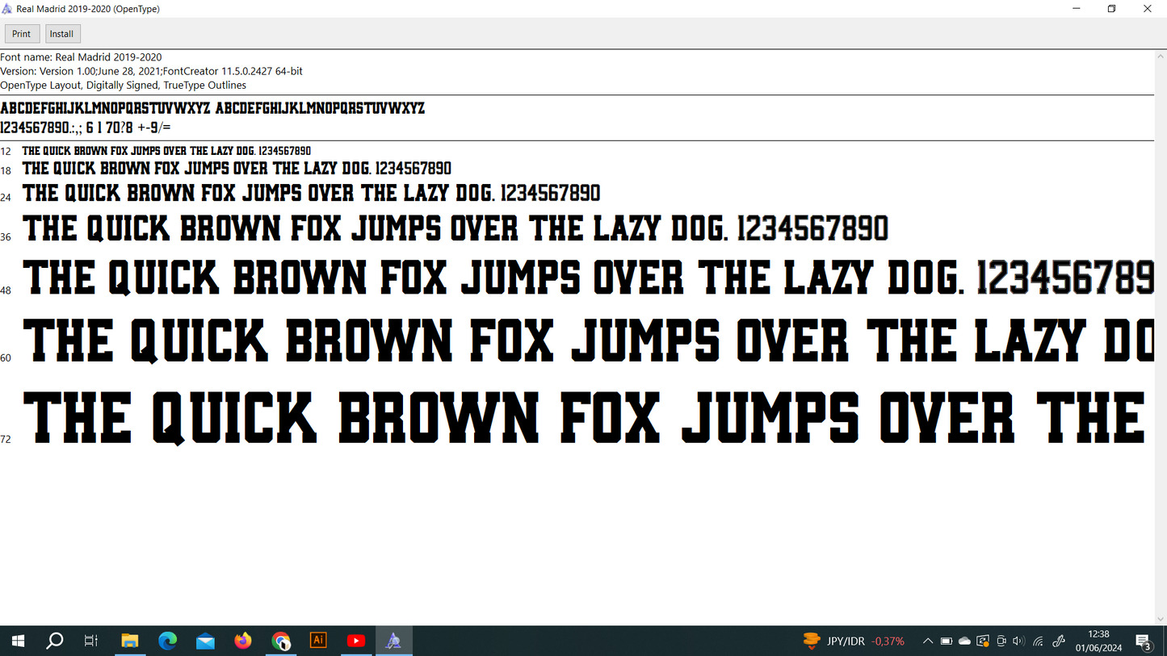The height and width of the screenshot is (656, 1167).
Task: Open Task View
Action: (x=90, y=641)
